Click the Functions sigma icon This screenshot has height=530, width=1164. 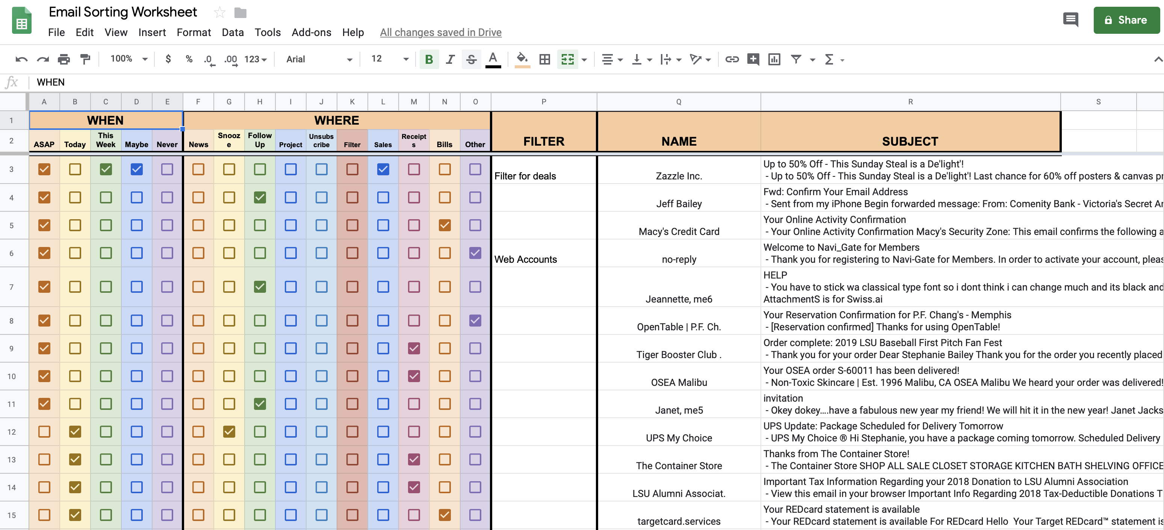pyautogui.click(x=829, y=59)
